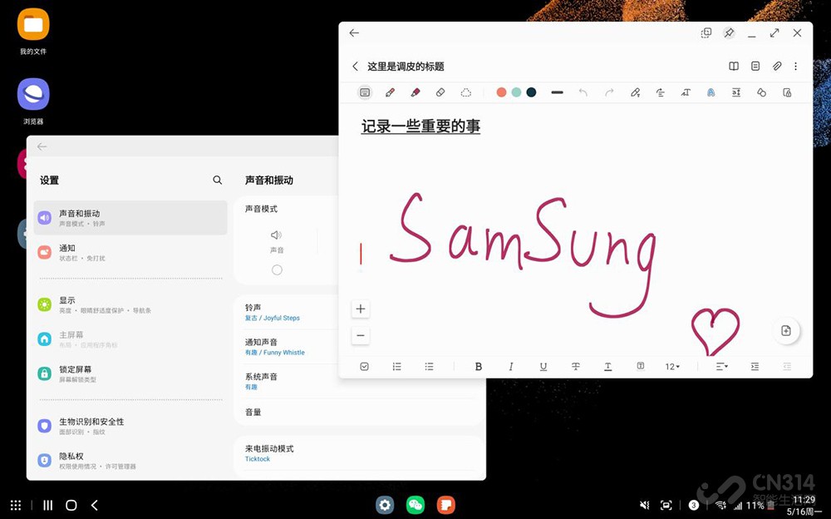Select the radio button under 声音 mode
The width and height of the screenshot is (831, 519).
tap(277, 269)
